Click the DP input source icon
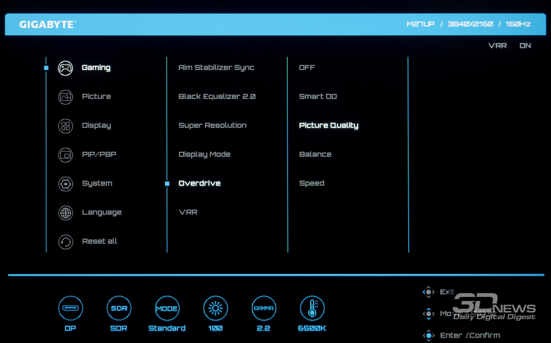 (71, 308)
